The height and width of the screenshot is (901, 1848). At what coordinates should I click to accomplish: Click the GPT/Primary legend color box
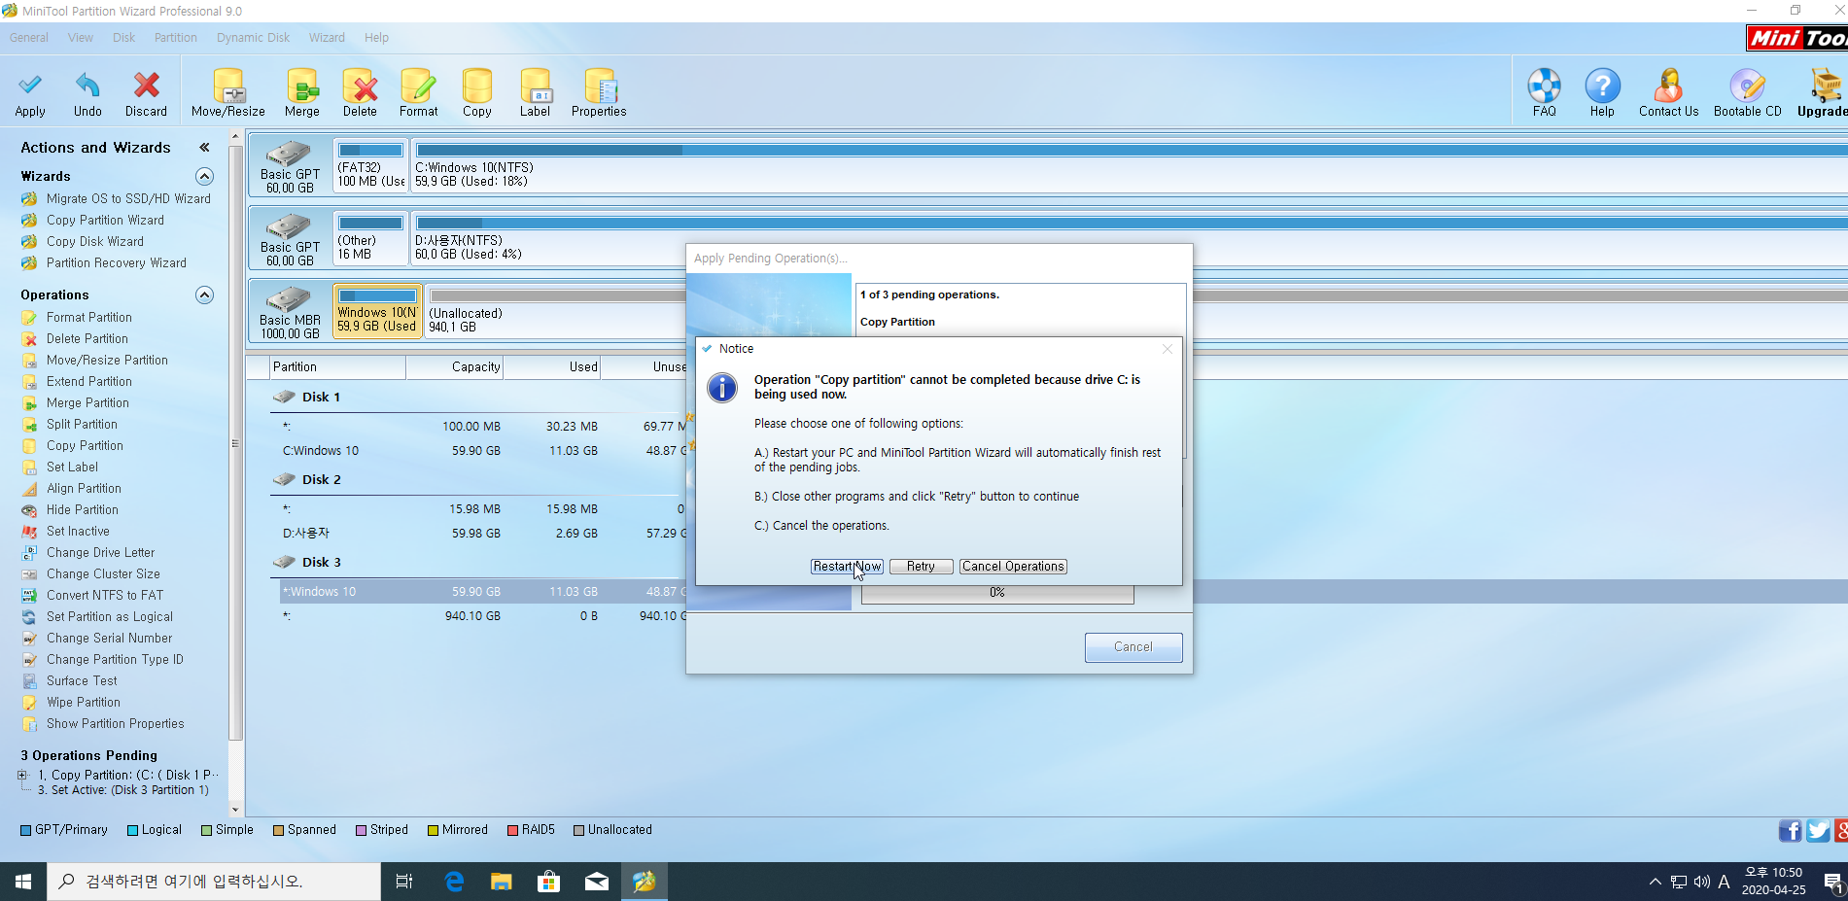(25, 830)
